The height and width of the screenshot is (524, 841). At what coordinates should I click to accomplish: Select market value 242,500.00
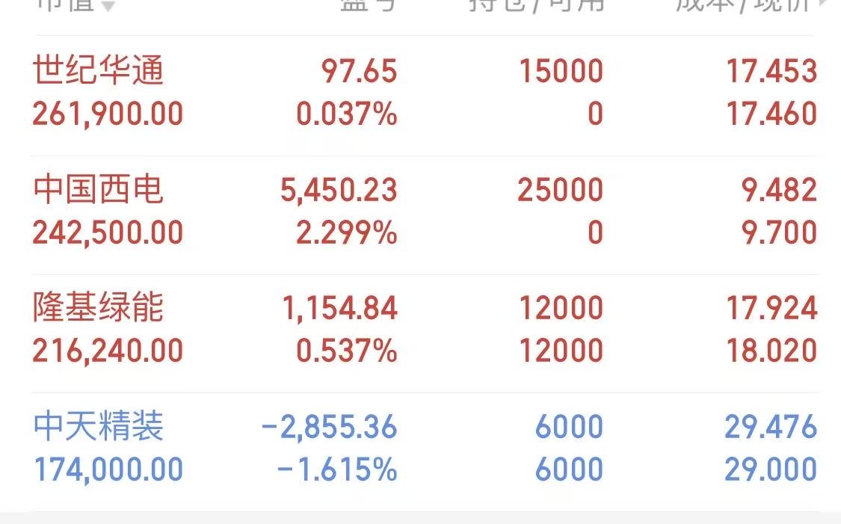[x=108, y=232]
